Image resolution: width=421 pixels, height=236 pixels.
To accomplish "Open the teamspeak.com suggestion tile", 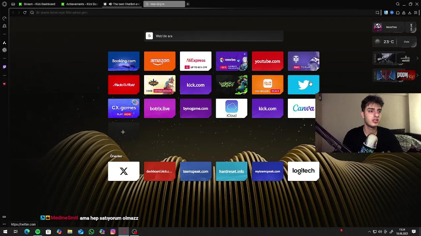I will pyautogui.click(x=196, y=171).
